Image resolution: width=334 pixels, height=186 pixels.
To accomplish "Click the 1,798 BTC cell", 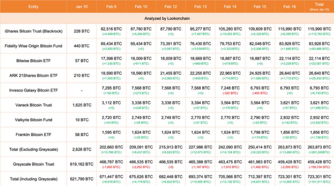I will pos(260,135).
